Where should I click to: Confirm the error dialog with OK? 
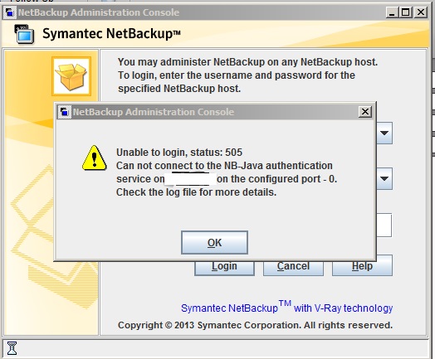[x=214, y=242]
